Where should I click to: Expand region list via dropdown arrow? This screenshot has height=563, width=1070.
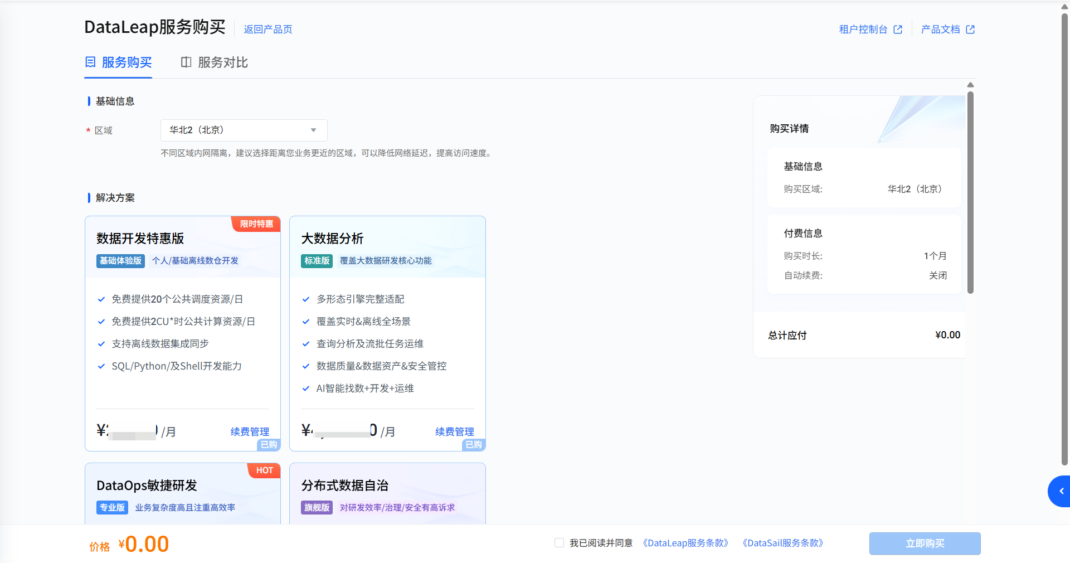[x=314, y=130]
